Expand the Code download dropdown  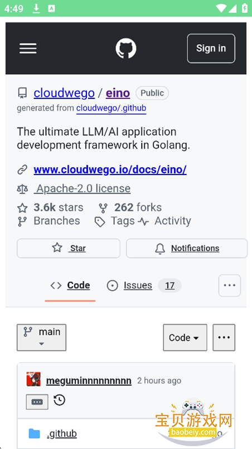185,337
